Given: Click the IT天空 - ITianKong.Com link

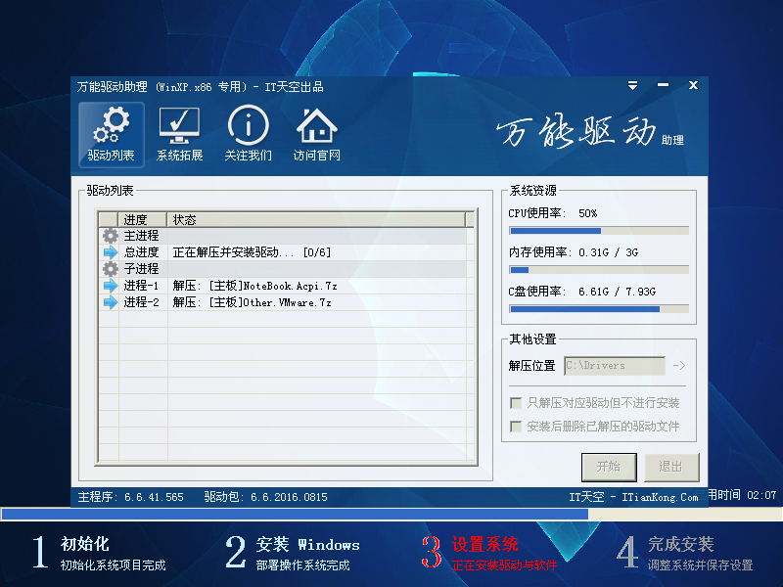Looking at the screenshot, I should click(633, 497).
